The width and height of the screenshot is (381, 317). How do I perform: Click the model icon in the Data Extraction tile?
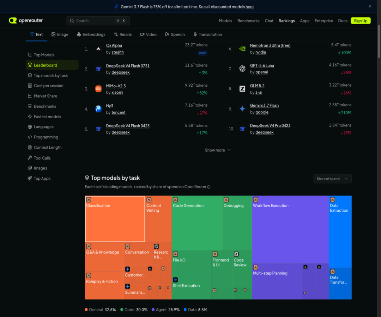(x=332, y=200)
